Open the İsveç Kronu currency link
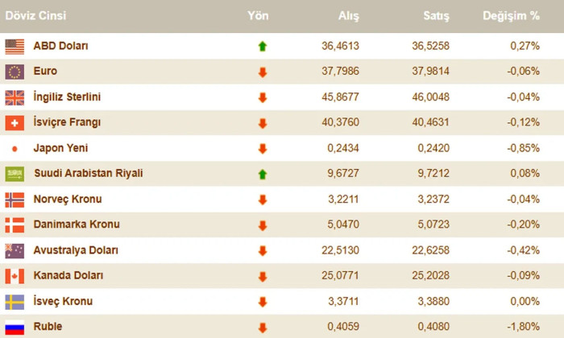Viewport: 564px width, 338px height. click(63, 301)
